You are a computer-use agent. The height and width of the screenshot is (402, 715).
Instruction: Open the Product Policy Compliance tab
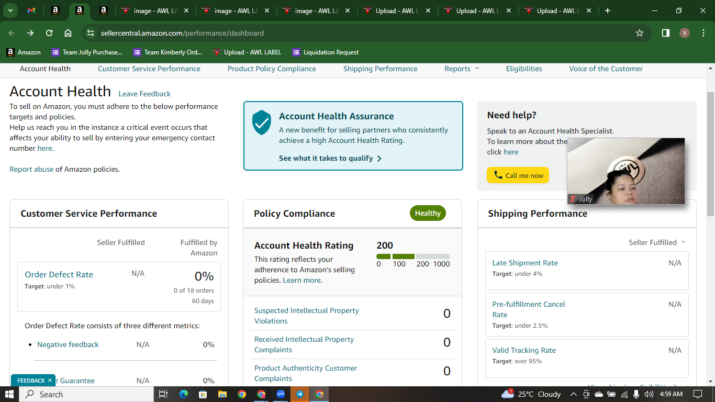click(x=272, y=69)
